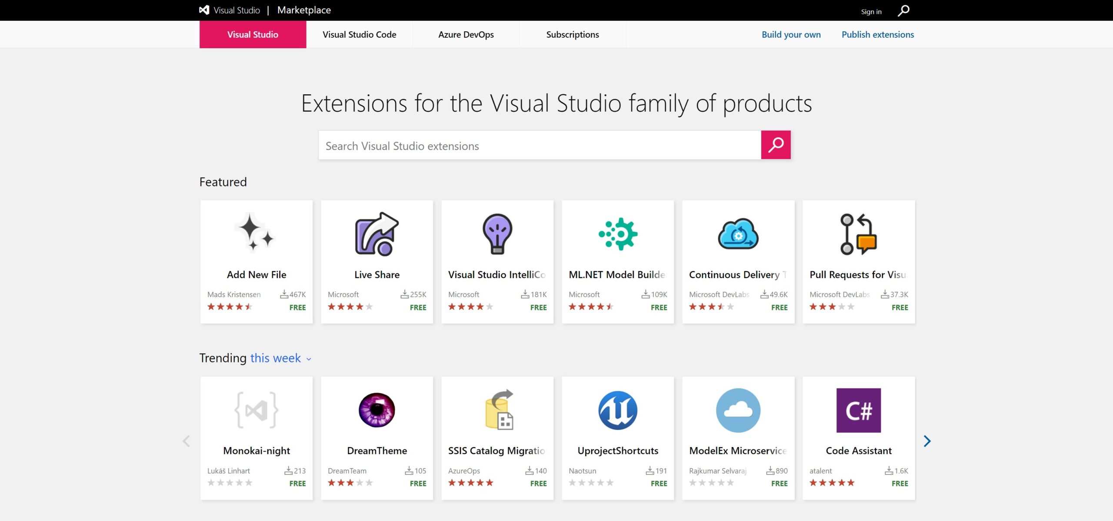Click the Code Assistant extension icon
Viewport: 1113px width, 521px height.
[859, 410]
